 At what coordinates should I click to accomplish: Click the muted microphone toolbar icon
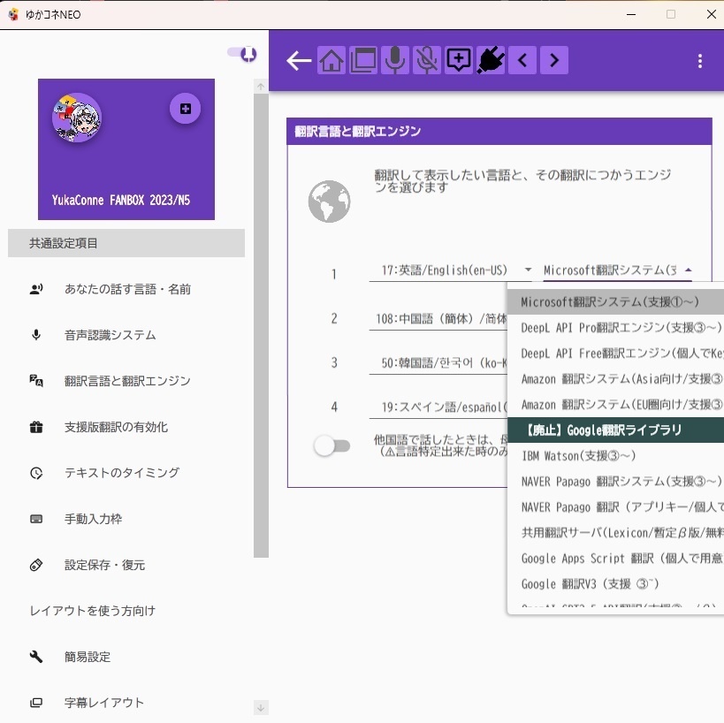click(x=427, y=60)
